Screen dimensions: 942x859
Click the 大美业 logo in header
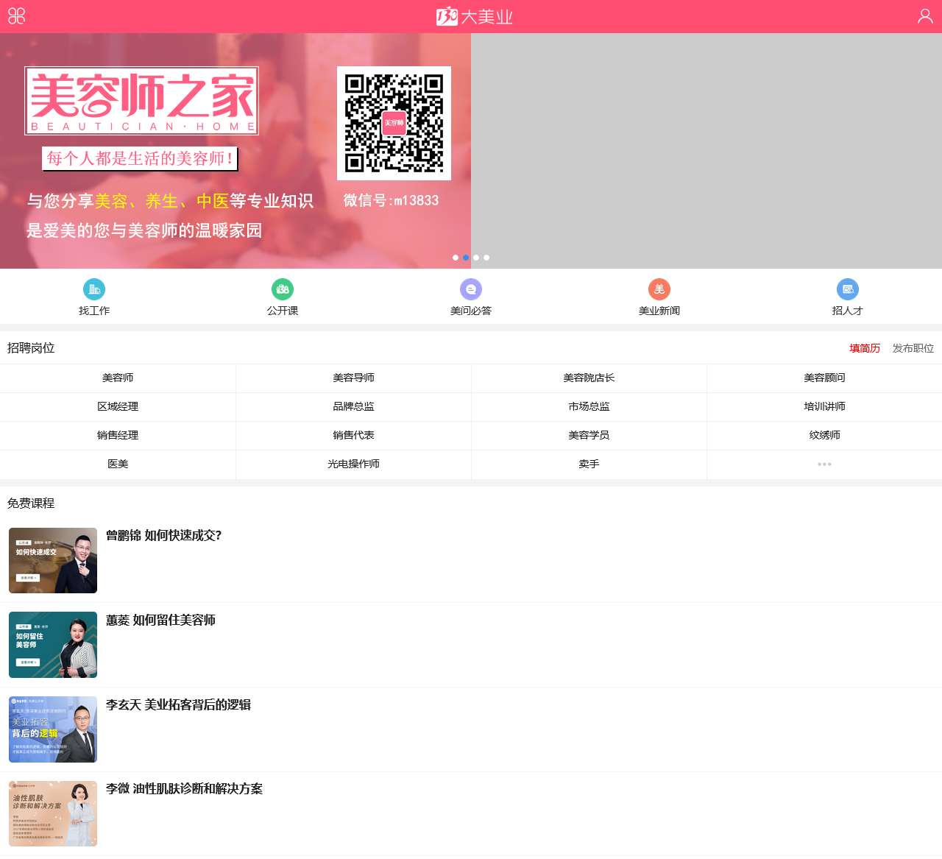pyautogui.click(x=474, y=16)
